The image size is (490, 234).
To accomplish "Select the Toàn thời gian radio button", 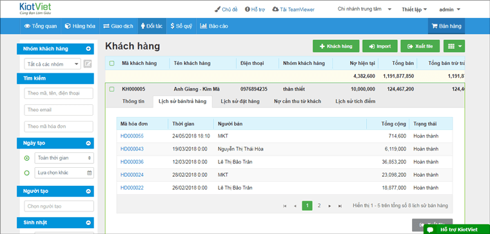I will tap(27, 158).
